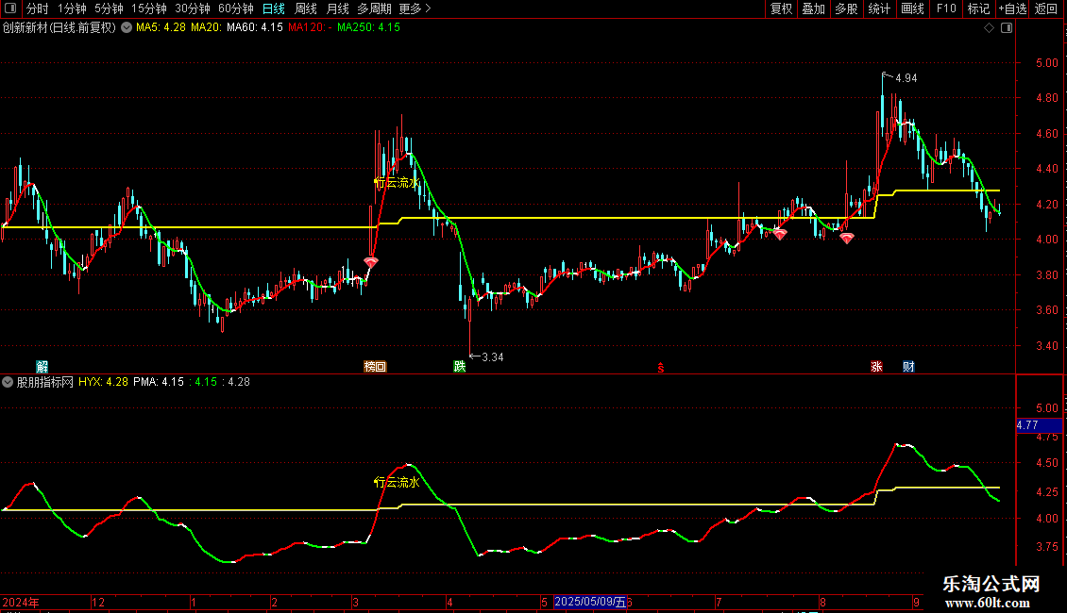Click the 榜回 event marker below the chart
1067x613 pixels.
(x=375, y=366)
